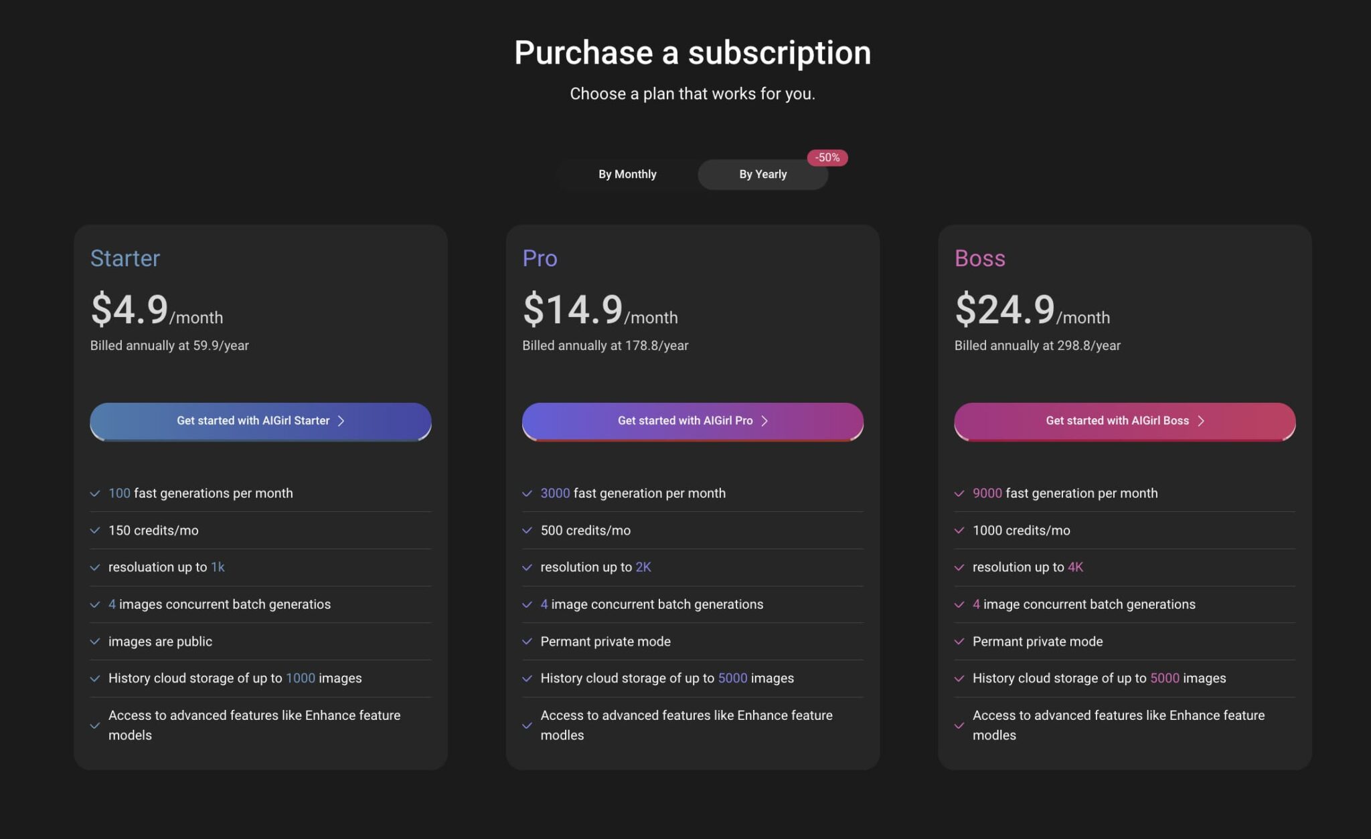Click checkmark beside Permant private mode in Pro

527,642
